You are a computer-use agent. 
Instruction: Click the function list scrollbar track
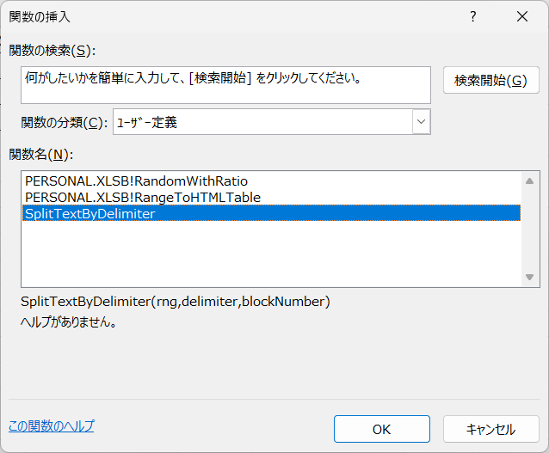coord(529,229)
